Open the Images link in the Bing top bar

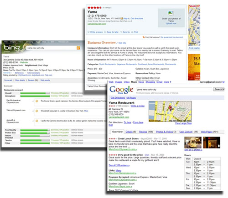[x=13, y=42]
